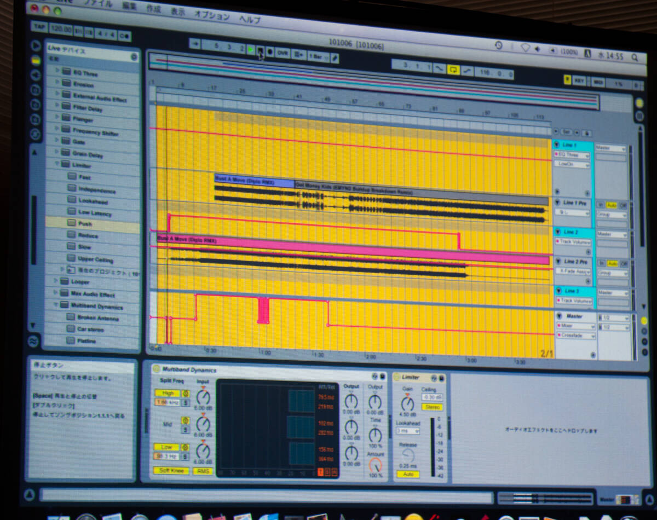
Task: Click the Gate folder icon
Action: 66,141
